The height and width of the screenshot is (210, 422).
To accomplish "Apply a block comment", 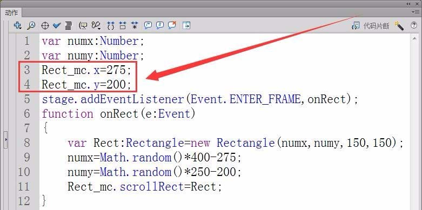I will (148, 25).
